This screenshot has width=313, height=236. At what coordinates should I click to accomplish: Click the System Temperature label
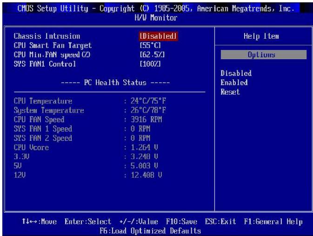49,111
